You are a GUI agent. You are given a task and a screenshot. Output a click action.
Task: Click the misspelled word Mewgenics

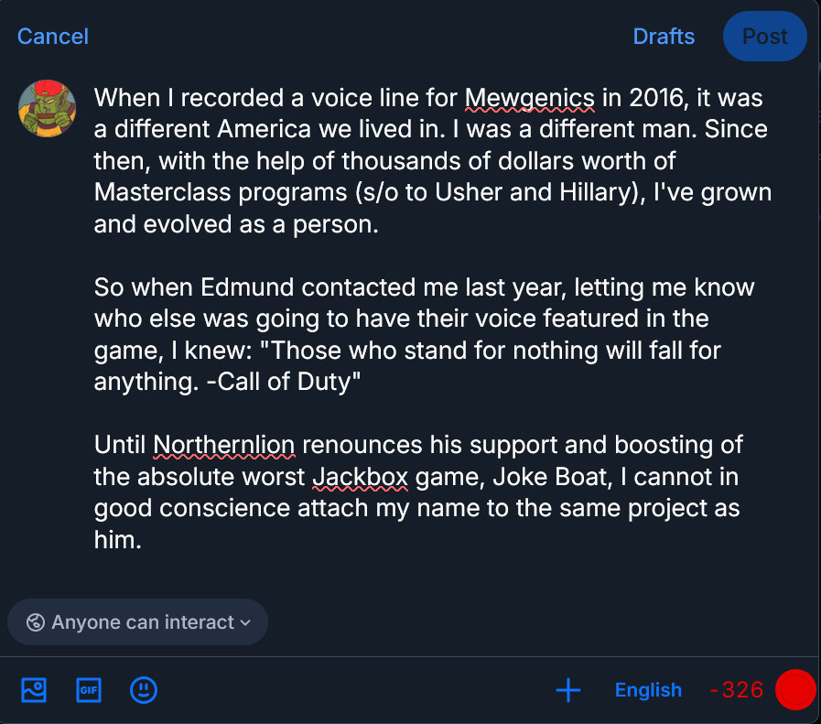(530, 98)
